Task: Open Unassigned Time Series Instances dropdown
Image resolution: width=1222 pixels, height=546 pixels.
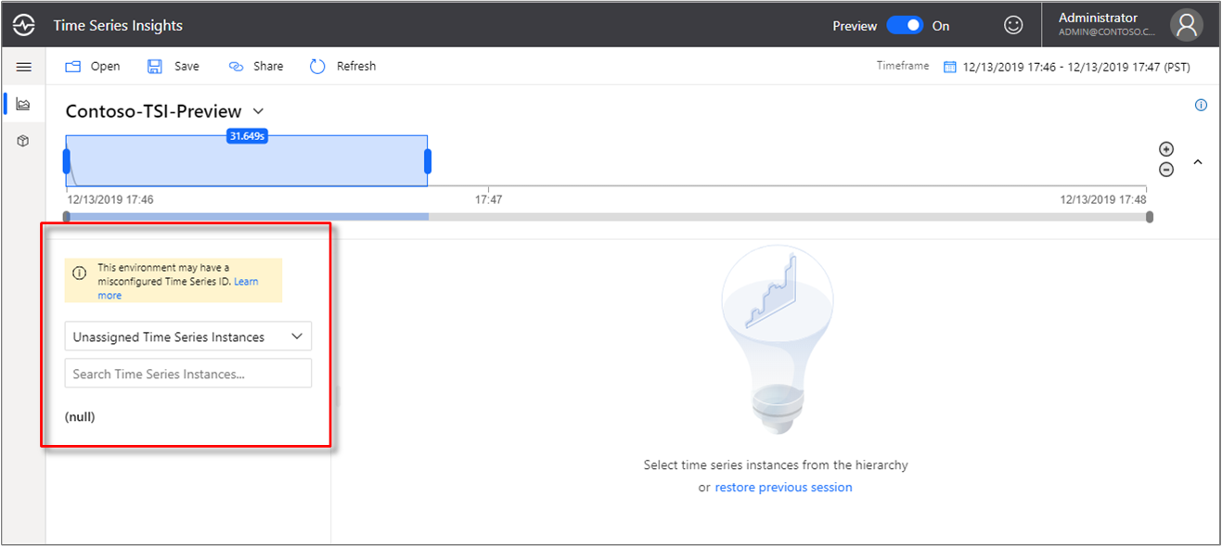Action: coord(188,336)
